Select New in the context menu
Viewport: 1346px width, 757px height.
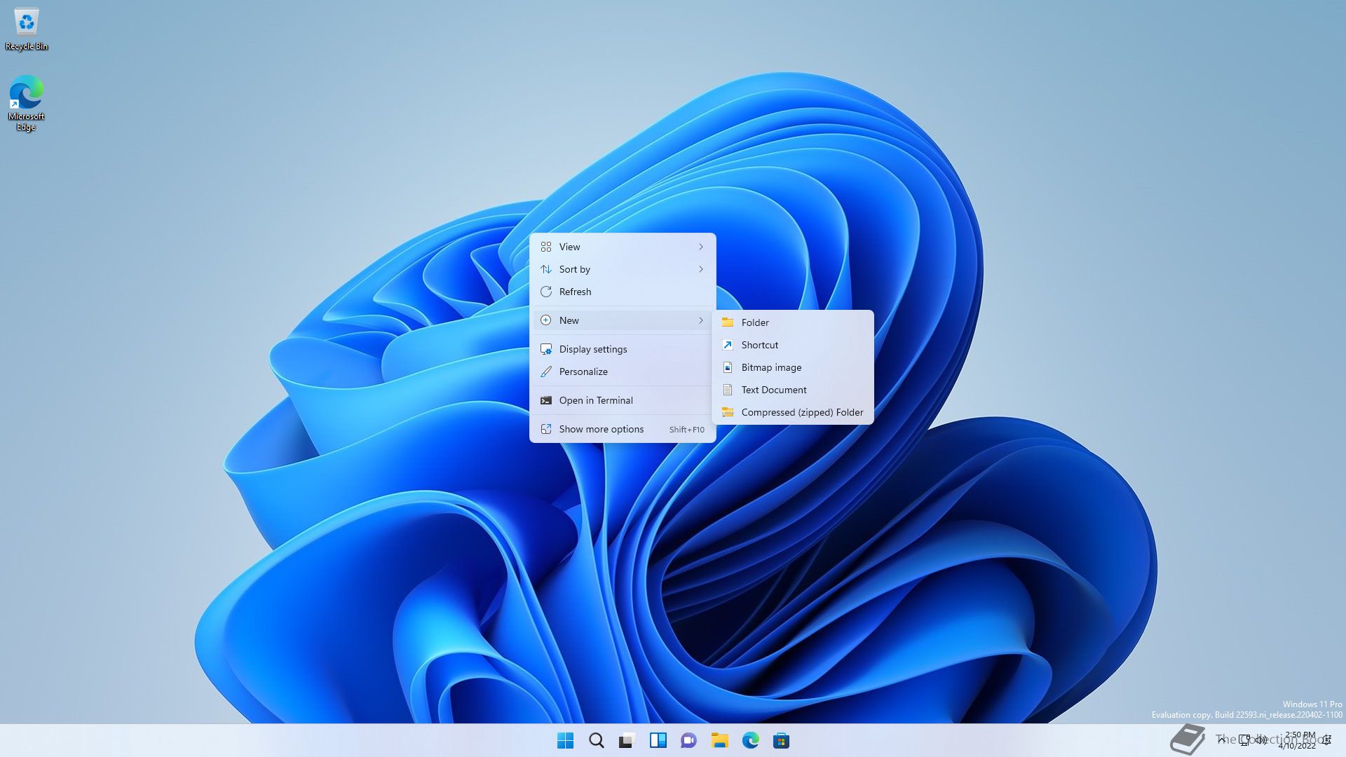click(x=623, y=320)
